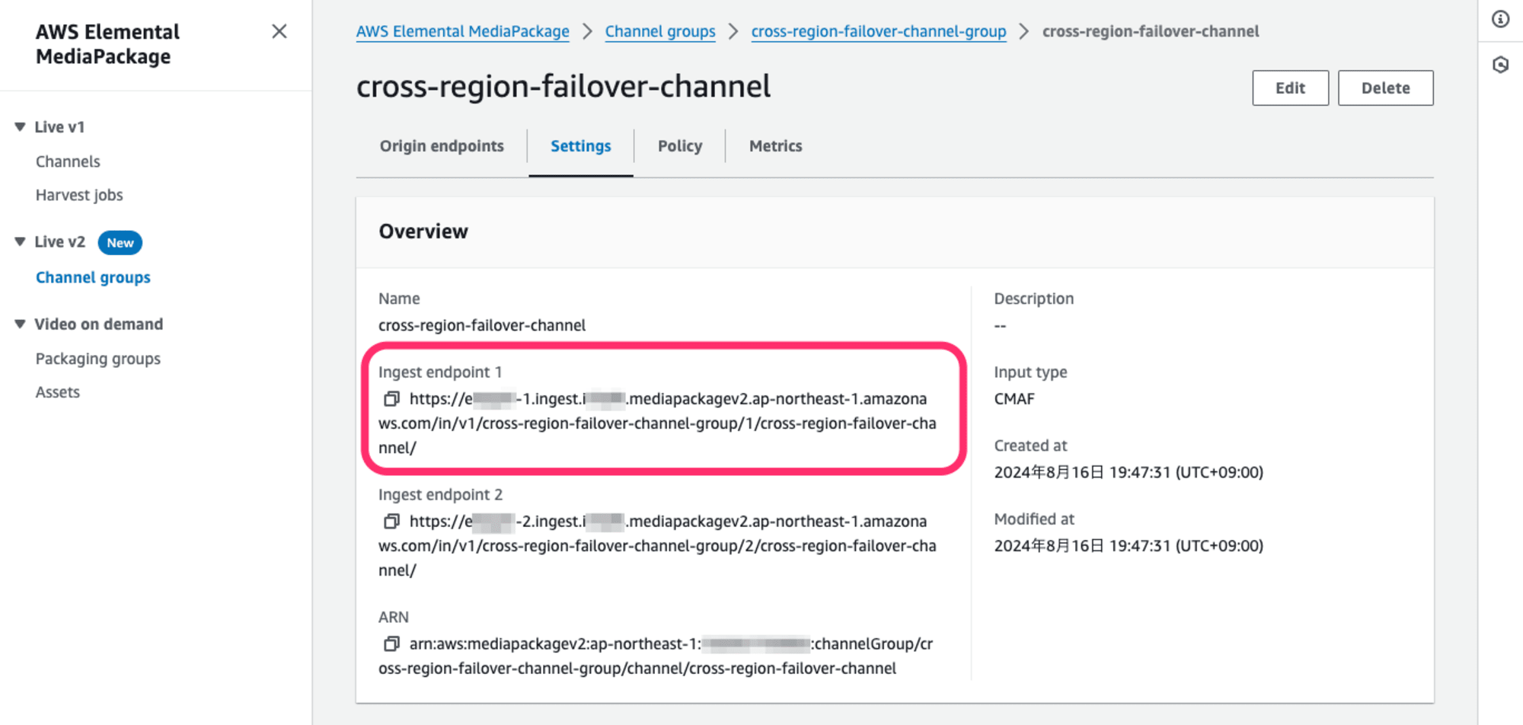The image size is (1523, 725).
Task: Click the Delete button
Action: coord(1385,88)
